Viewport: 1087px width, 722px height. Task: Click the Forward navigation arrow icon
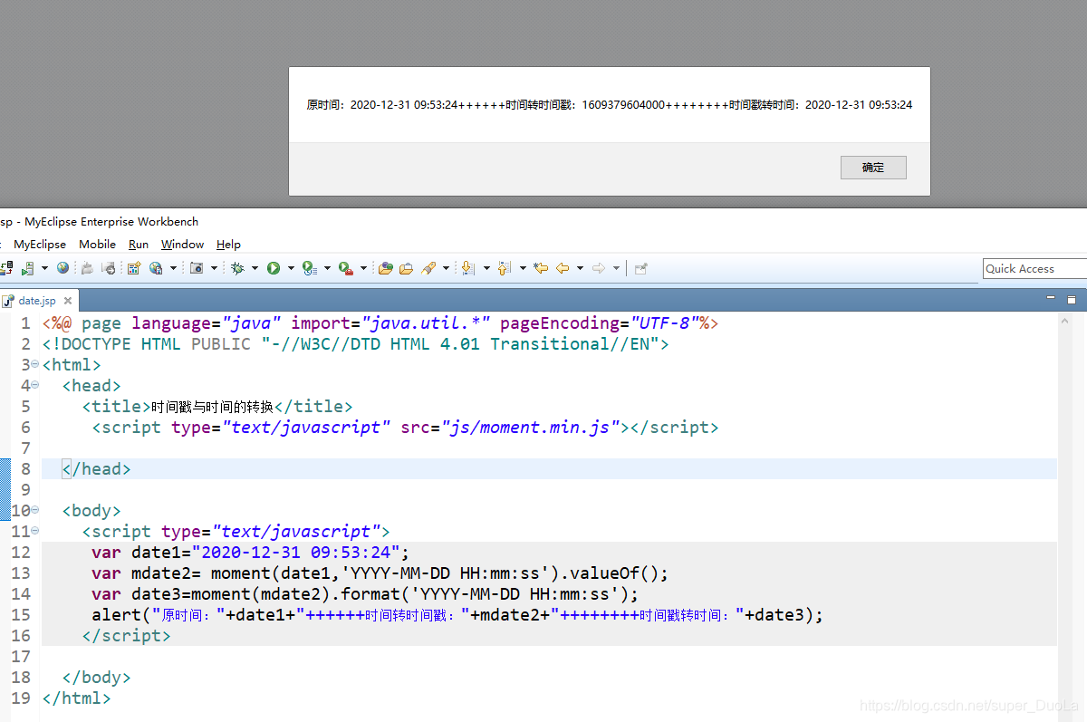click(598, 268)
